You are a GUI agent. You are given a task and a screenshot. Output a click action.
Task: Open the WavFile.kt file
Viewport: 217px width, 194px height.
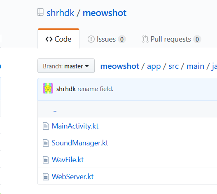[x=68, y=160]
